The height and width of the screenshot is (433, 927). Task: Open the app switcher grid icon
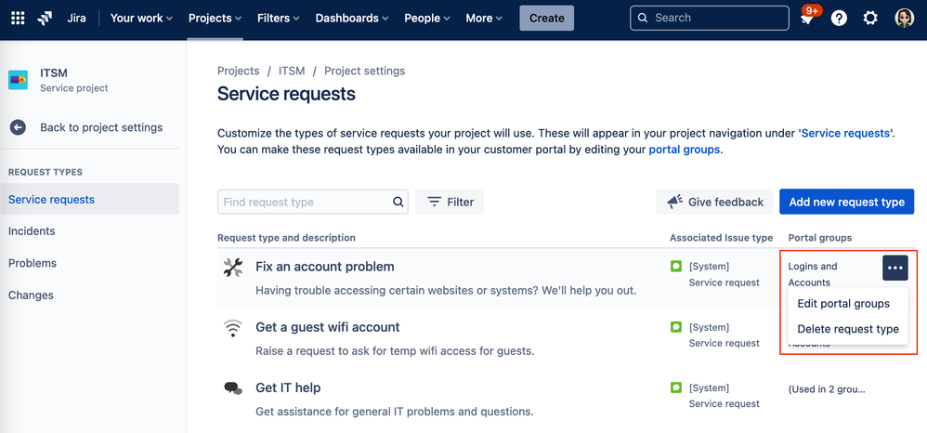[19, 18]
